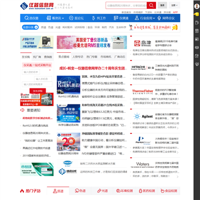The image size is (200, 200).
Task: Click the fourth dark sidebar icon
Action: tap(197, 31)
